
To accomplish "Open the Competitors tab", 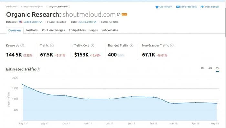I will point(77,30).
